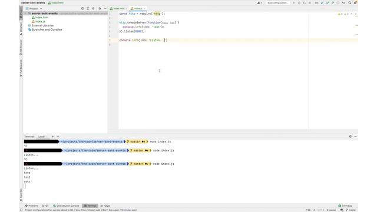Click the require('http') code on line 1

153,14
